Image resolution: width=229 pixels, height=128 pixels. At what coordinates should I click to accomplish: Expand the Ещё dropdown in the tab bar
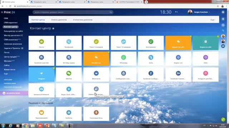pyautogui.click(x=213, y=20)
